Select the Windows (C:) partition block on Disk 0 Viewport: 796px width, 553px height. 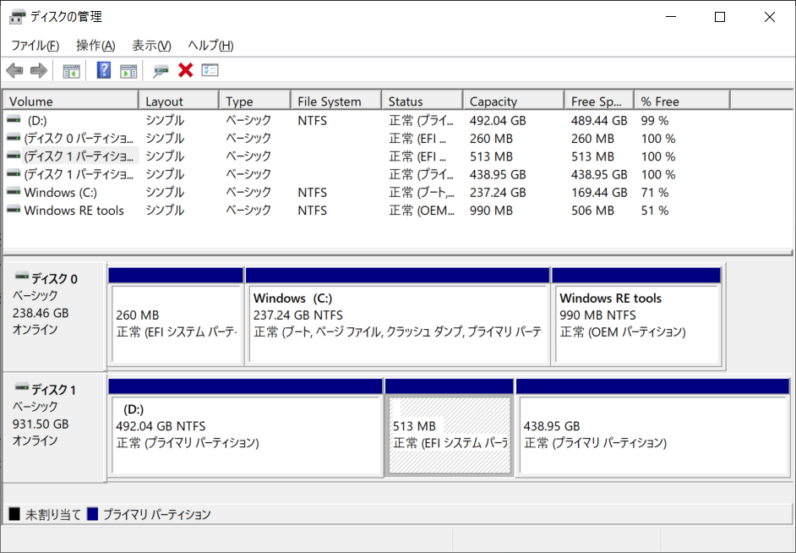click(398, 315)
